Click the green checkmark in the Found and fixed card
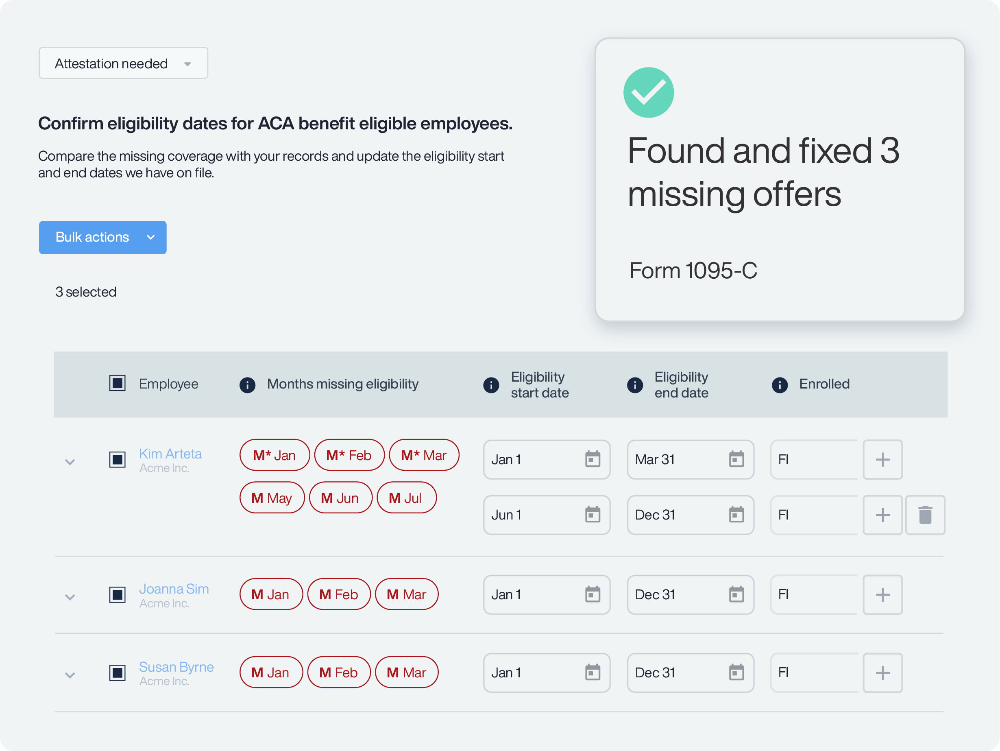This screenshot has width=1000, height=751. pos(649,92)
